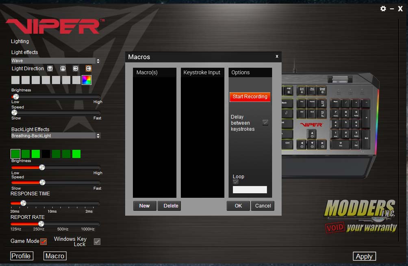Click the 10ms response time label

tap(52, 212)
